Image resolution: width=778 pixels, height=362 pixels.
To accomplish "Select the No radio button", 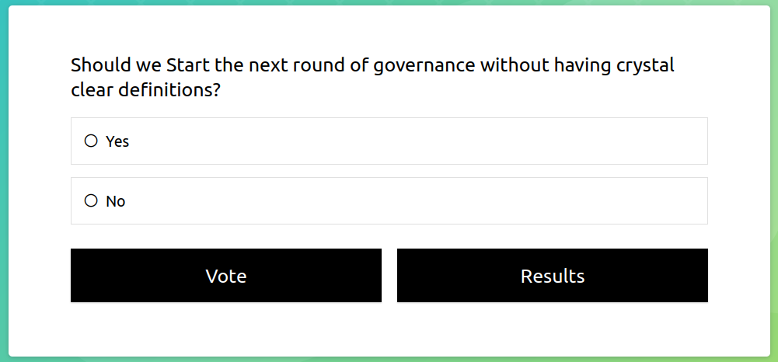I will click(x=91, y=200).
